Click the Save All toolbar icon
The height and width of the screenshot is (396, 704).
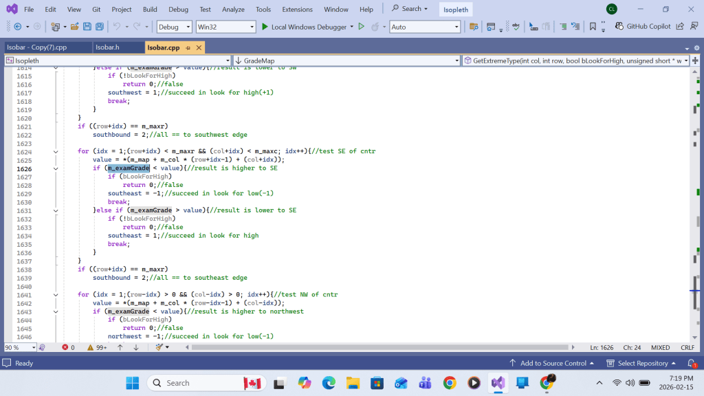pos(100,27)
